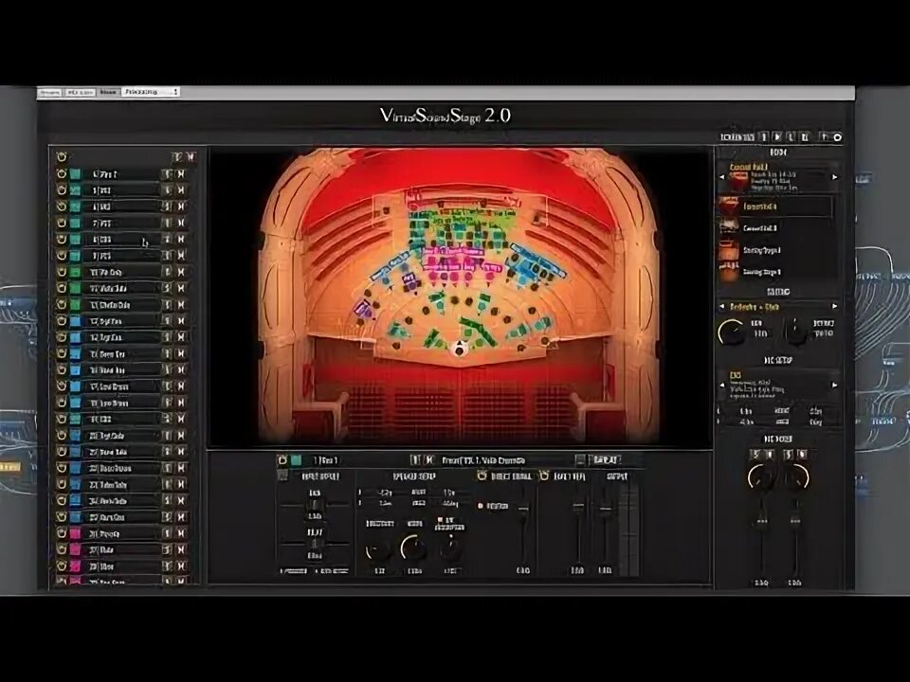Viewport: 910px width, 682px height.
Task: Tick the small checkbox beside the bottom-right button
Action: [x=580, y=460]
